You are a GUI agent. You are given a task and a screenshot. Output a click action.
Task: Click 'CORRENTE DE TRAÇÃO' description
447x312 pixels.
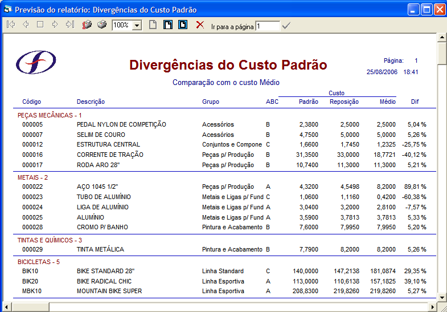tap(110, 155)
